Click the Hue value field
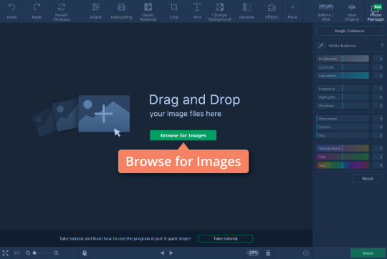 pos(378,165)
